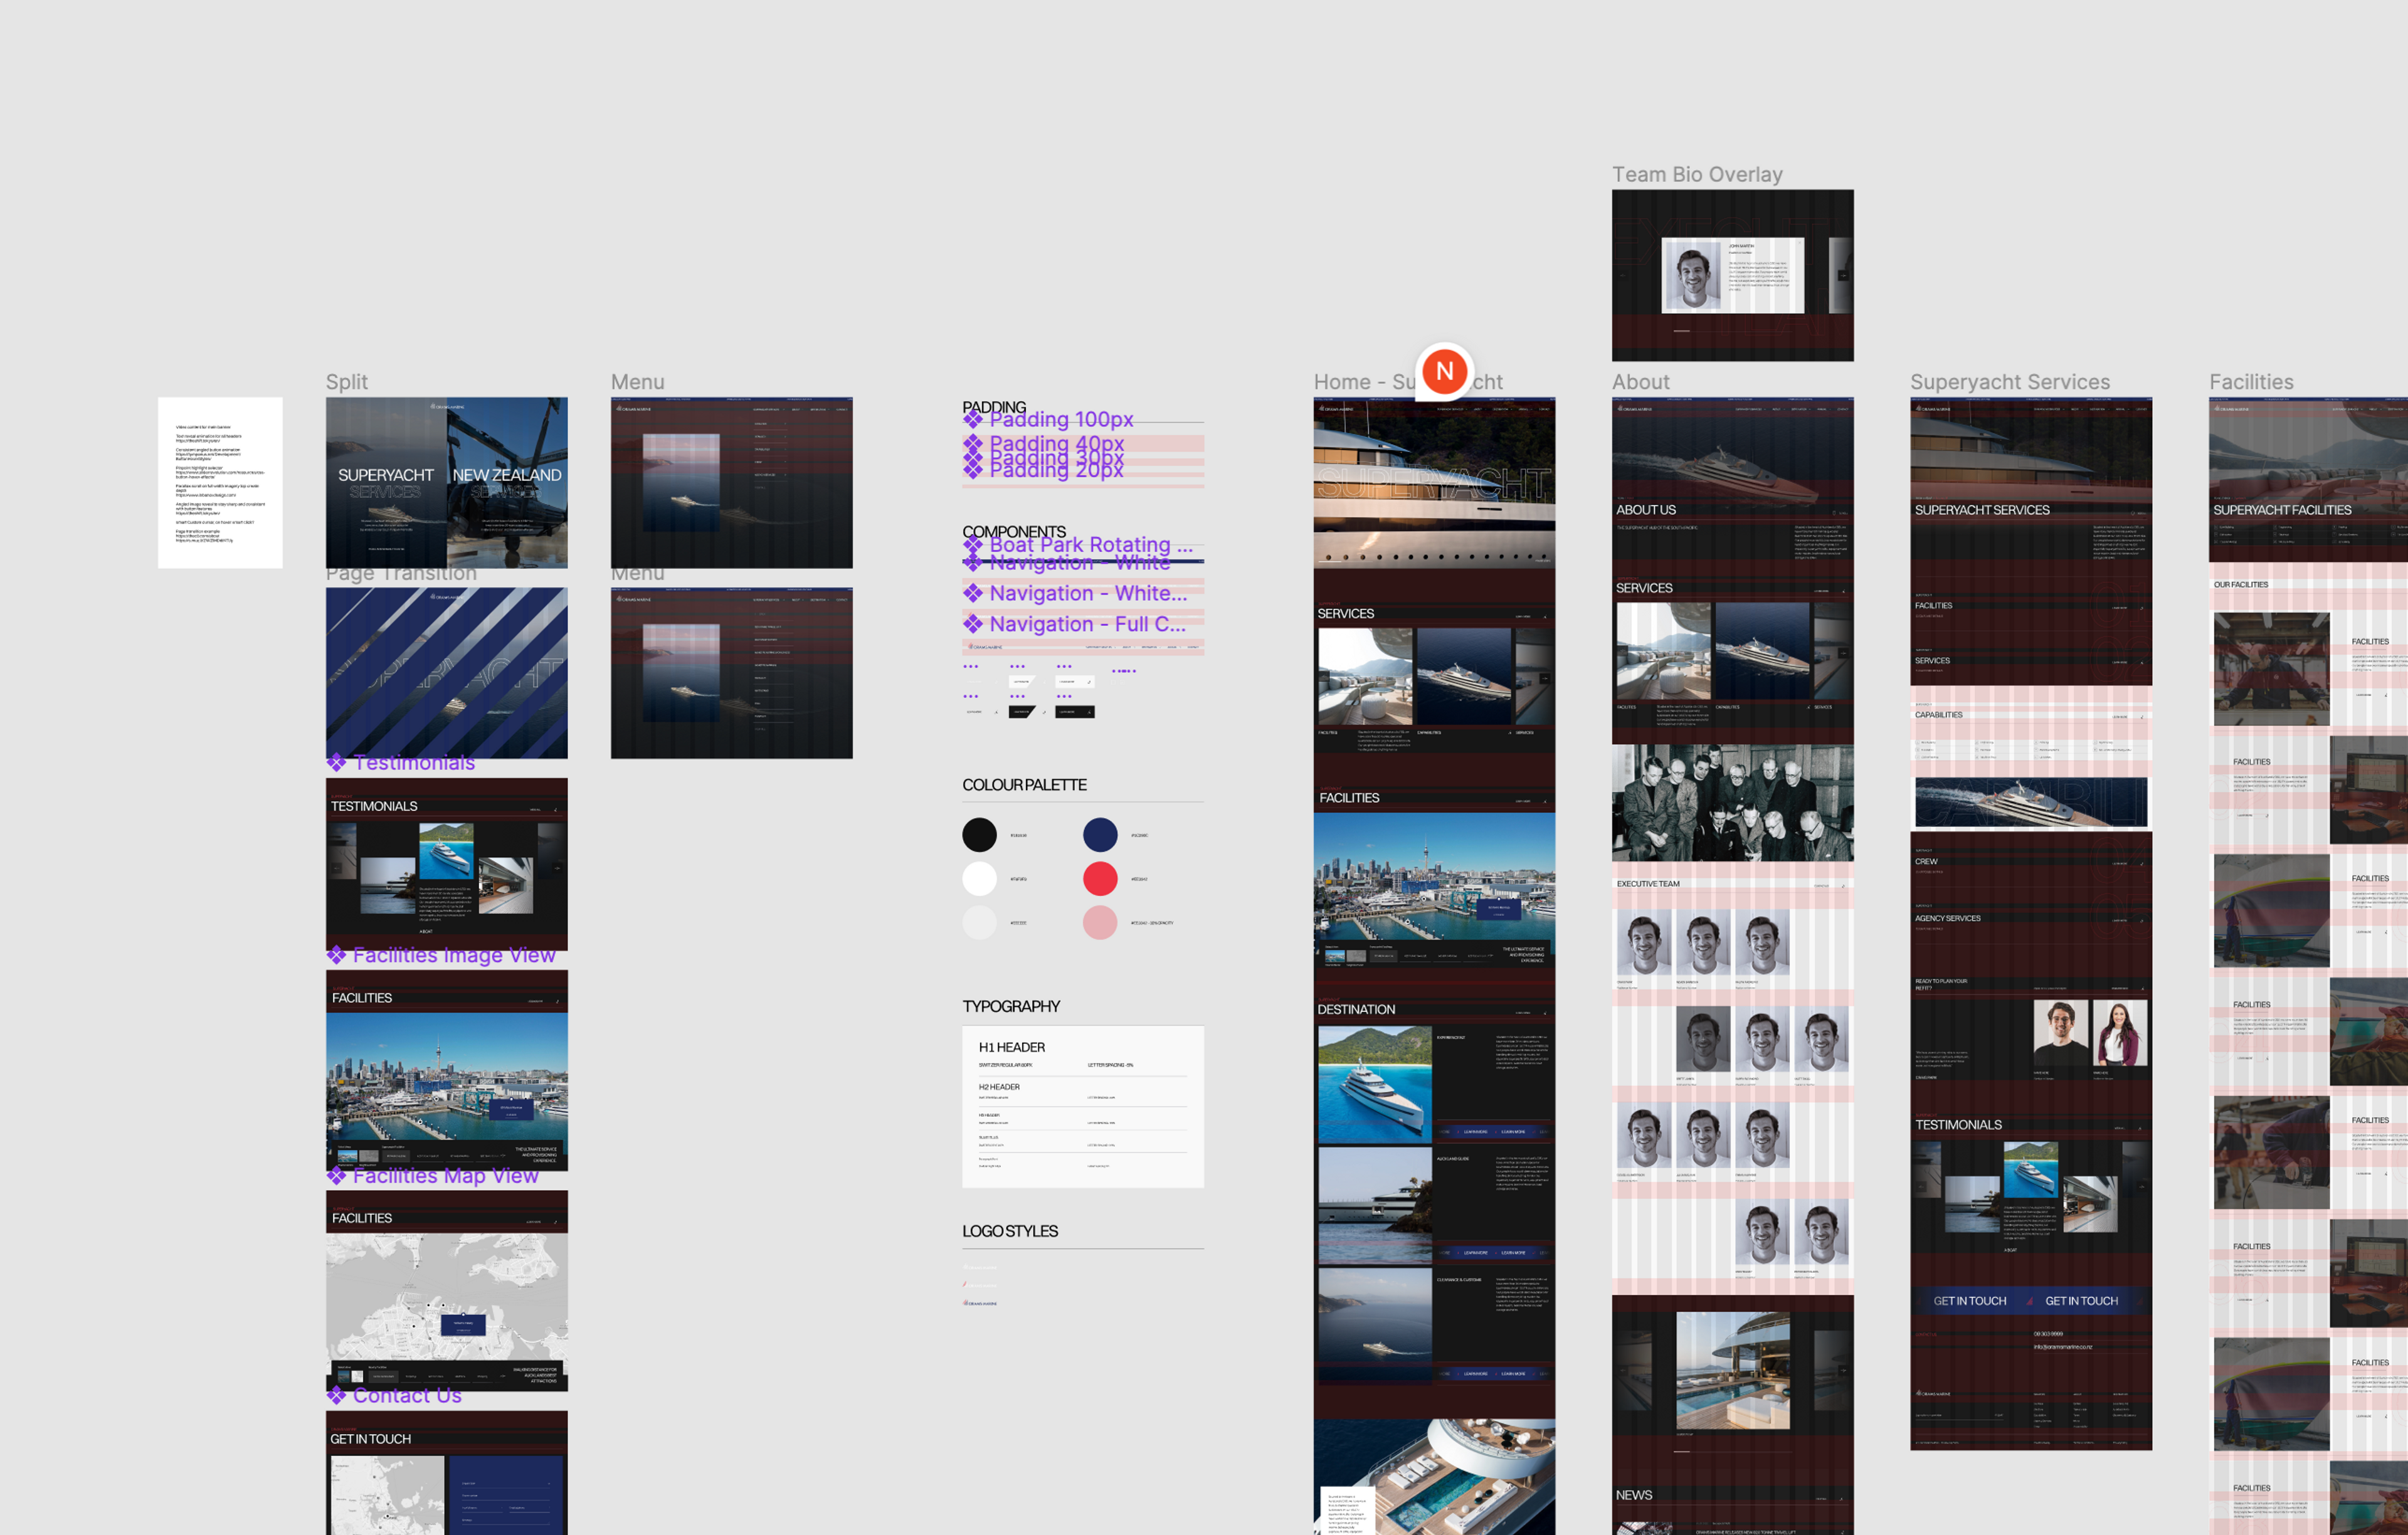2408x1535 pixels.
Task: Select the About frame title
Action: click(x=1640, y=382)
